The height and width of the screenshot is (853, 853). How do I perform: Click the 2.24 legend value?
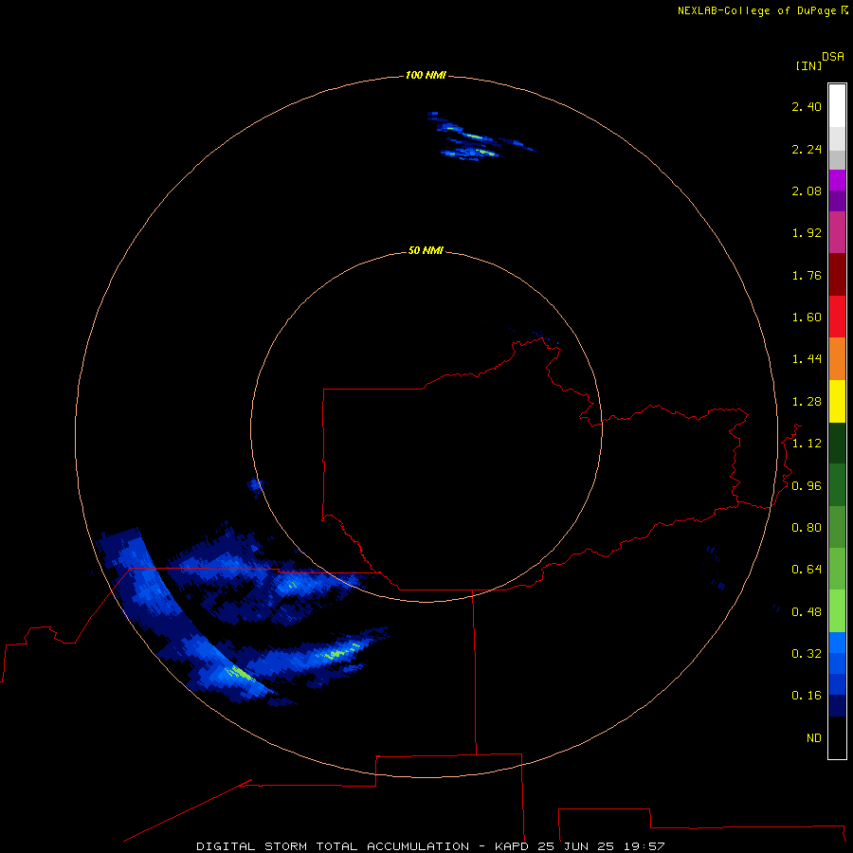(807, 149)
